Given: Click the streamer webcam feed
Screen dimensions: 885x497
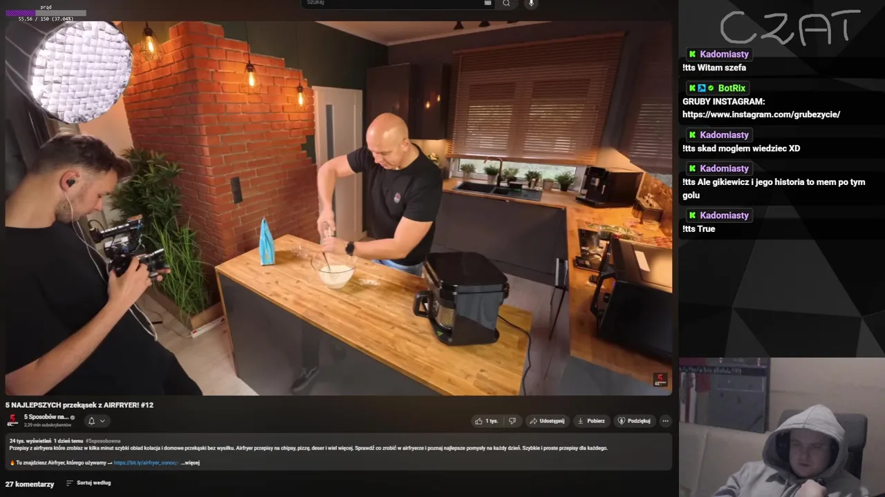Looking at the screenshot, I should coord(782,427).
